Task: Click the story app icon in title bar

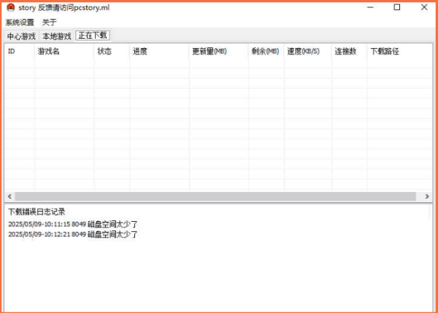Action: tap(10, 8)
